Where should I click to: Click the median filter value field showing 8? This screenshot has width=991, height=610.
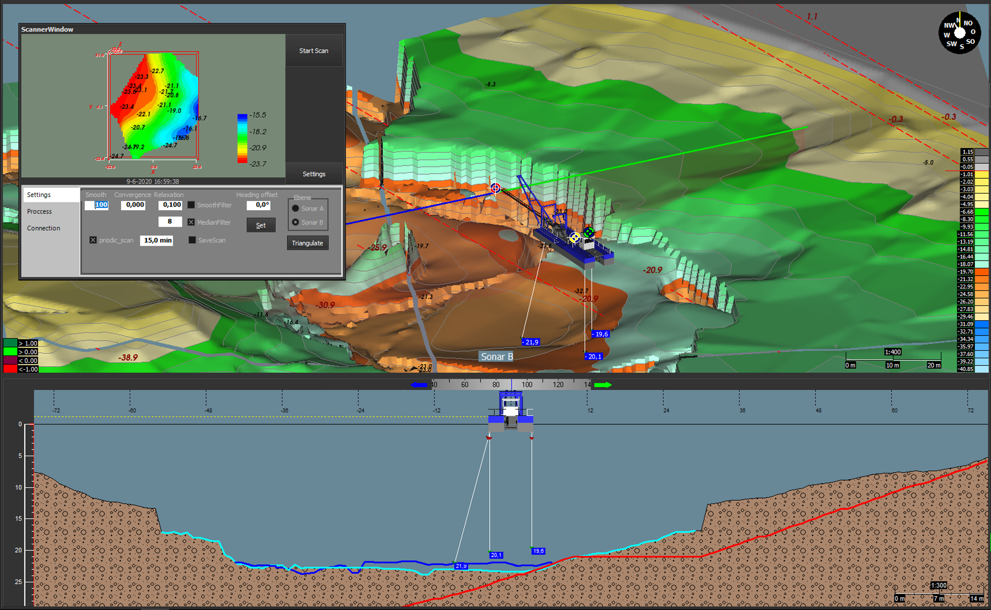[x=170, y=222]
